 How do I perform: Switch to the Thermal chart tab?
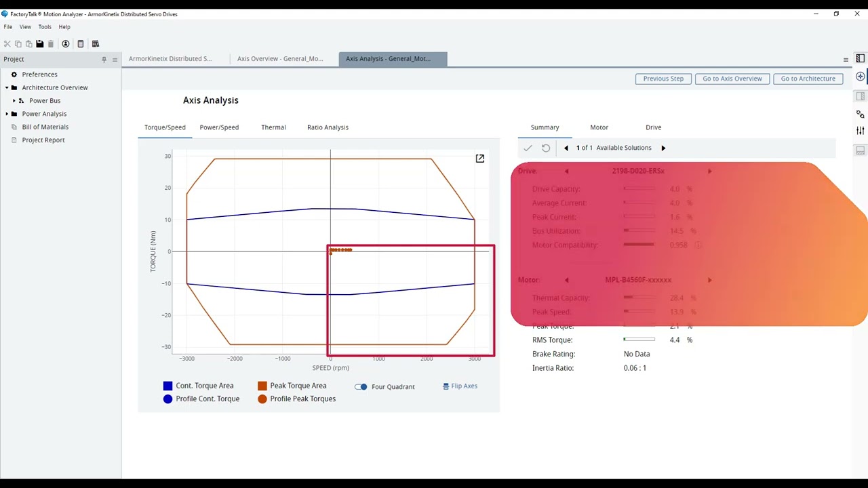[x=273, y=127]
